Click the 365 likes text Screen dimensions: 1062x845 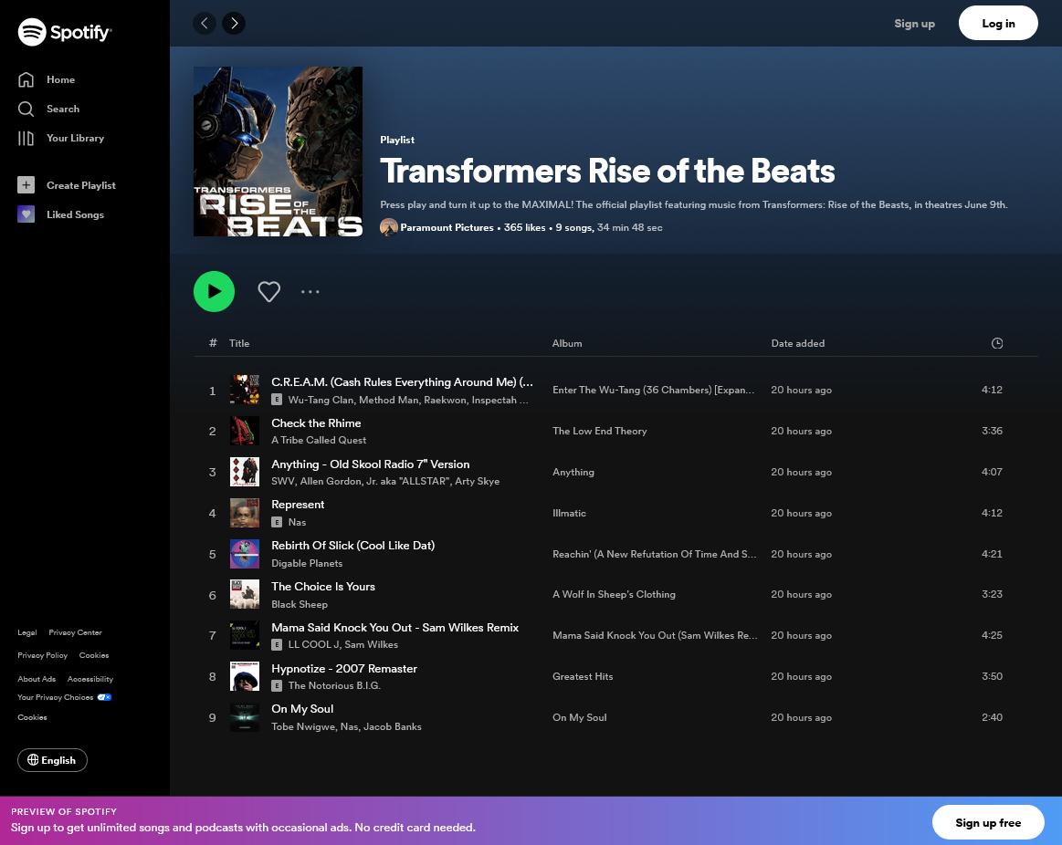click(524, 227)
